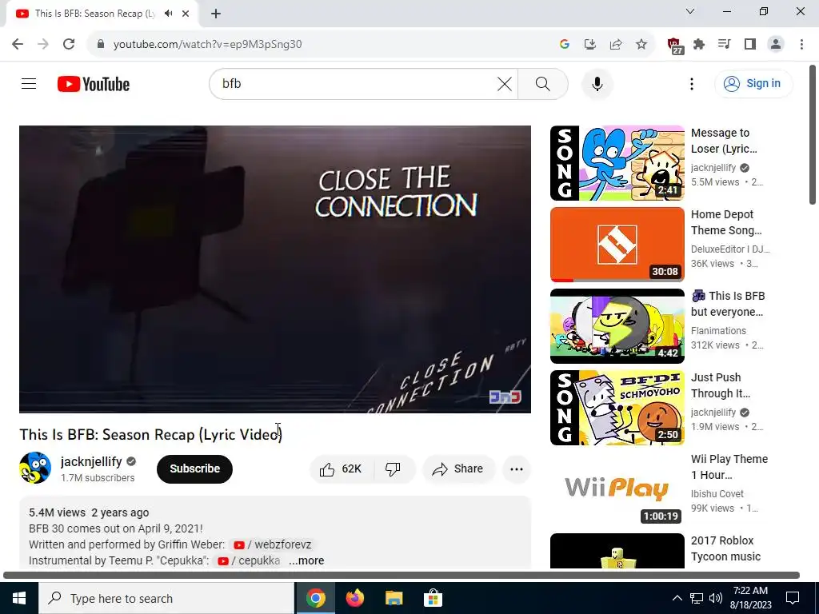This screenshot has width=819, height=614.
Task: Clear the search box with X
Action: pyautogui.click(x=505, y=84)
